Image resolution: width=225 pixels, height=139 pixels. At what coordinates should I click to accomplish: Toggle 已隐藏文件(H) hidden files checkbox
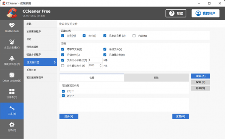click(x=105, y=55)
